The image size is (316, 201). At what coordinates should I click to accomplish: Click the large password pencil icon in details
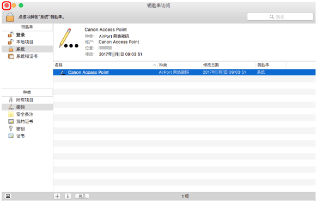point(69,38)
